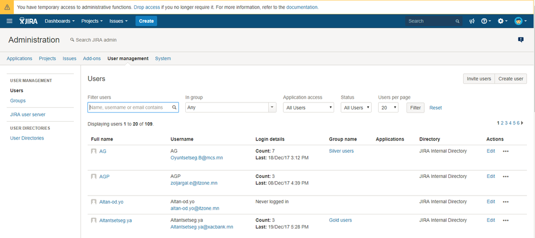The image size is (535, 238).
Task: Open the feedback megaphone icon
Action: [x=471, y=21]
